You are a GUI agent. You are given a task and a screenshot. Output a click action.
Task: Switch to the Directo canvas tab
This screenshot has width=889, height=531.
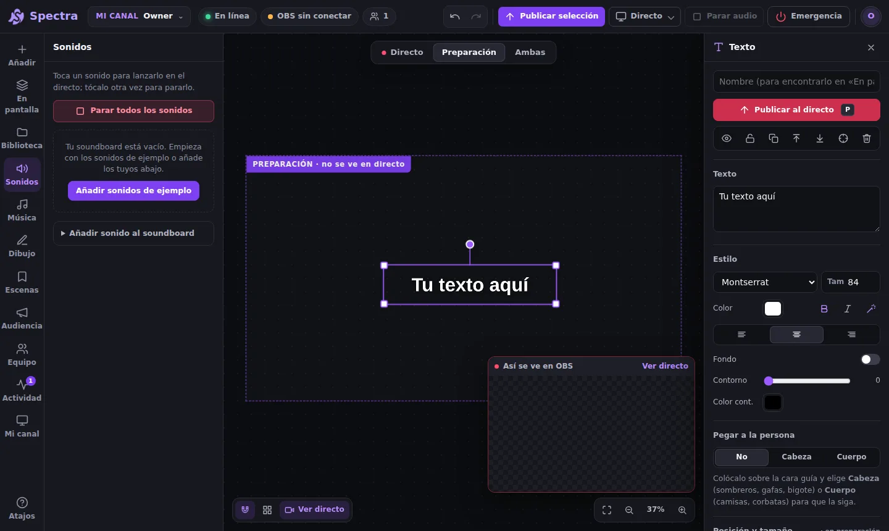(403, 52)
